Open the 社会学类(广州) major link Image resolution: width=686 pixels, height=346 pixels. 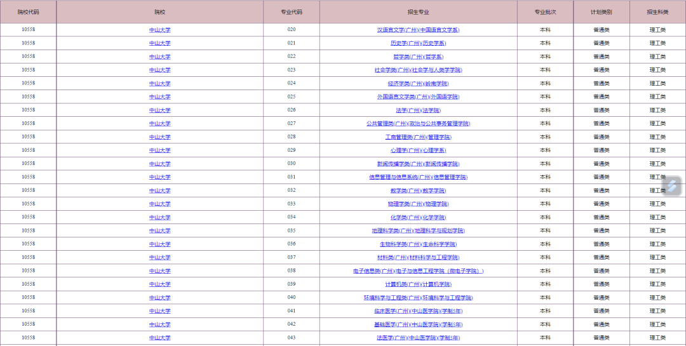(x=418, y=70)
